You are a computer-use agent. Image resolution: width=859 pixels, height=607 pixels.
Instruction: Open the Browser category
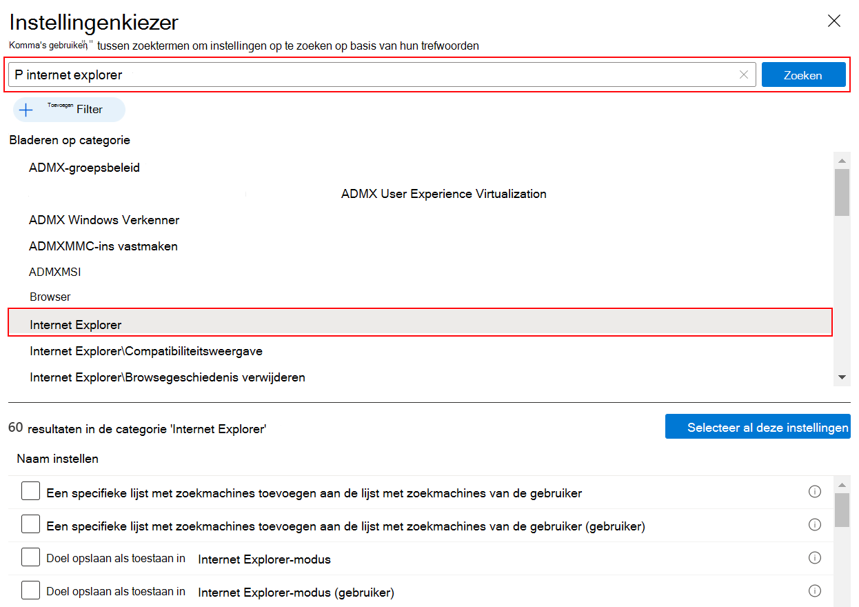pyautogui.click(x=50, y=297)
